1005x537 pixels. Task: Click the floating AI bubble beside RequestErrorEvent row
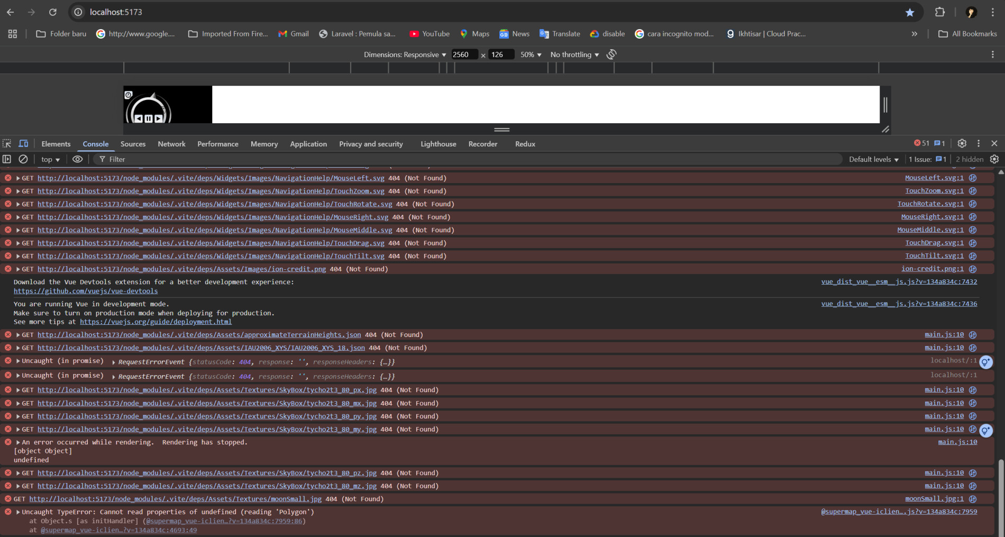[x=986, y=362]
